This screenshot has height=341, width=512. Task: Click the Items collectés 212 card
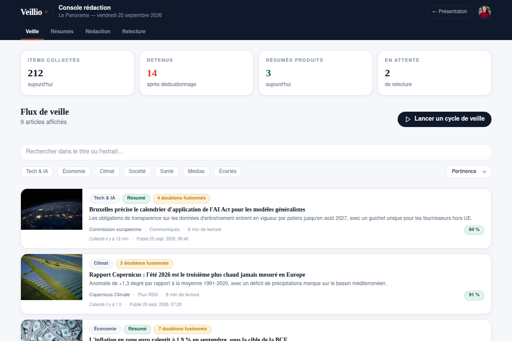77,73
